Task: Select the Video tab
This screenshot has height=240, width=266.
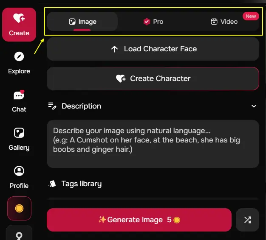Action: pyautogui.click(x=224, y=22)
